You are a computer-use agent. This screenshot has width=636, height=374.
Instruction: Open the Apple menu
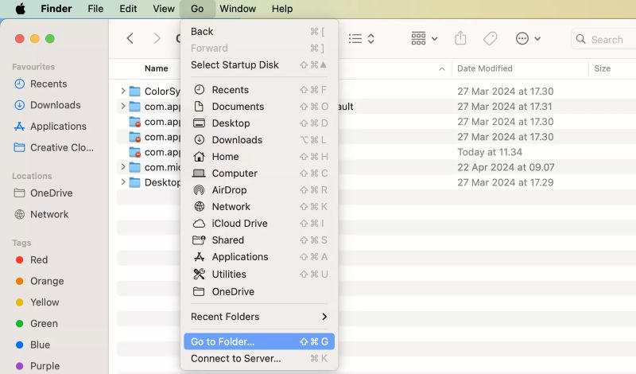(x=21, y=9)
